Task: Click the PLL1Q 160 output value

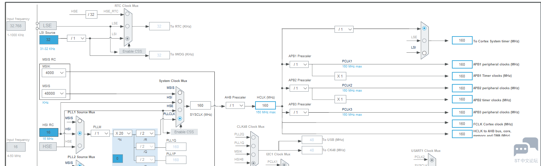Action: click(x=176, y=147)
